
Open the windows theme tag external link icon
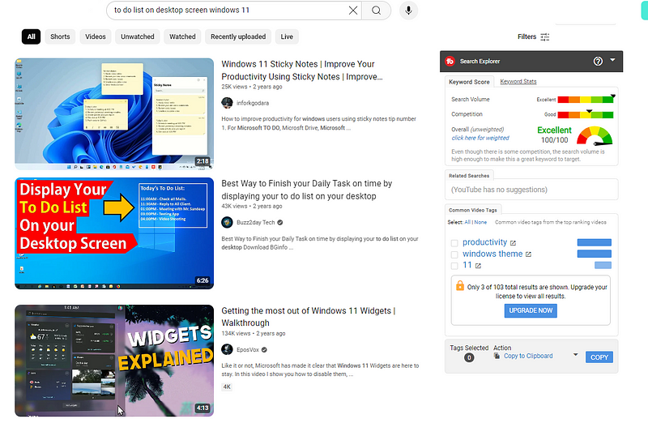point(528,254)
